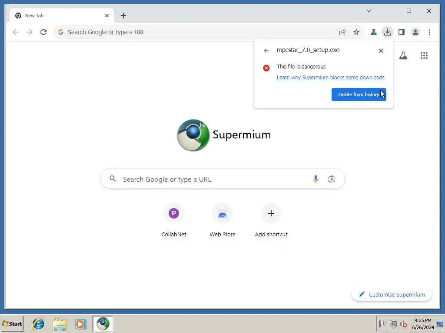The width and height of the screenshot is (445, 333).
Task: Click the muted volume tray icon
Action: (403, 323)
